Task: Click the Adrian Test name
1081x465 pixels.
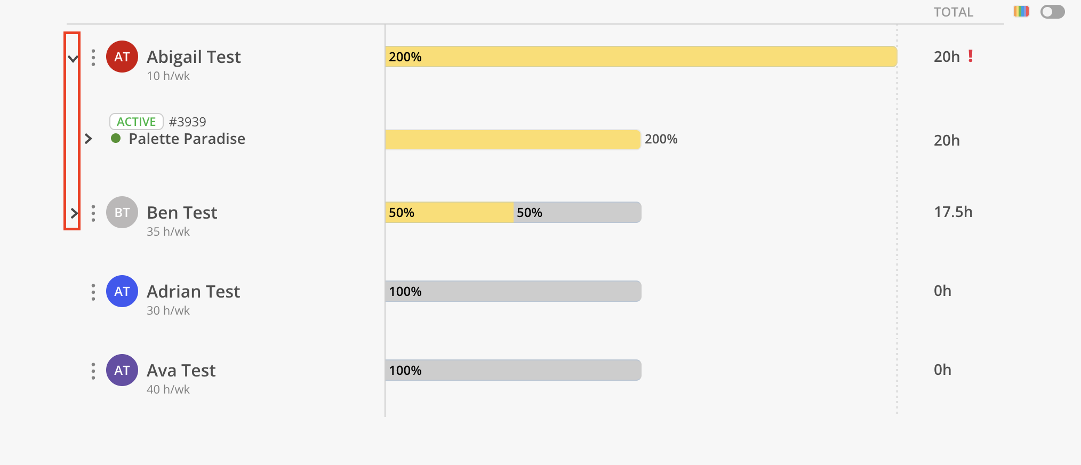Action: point(193,291)
